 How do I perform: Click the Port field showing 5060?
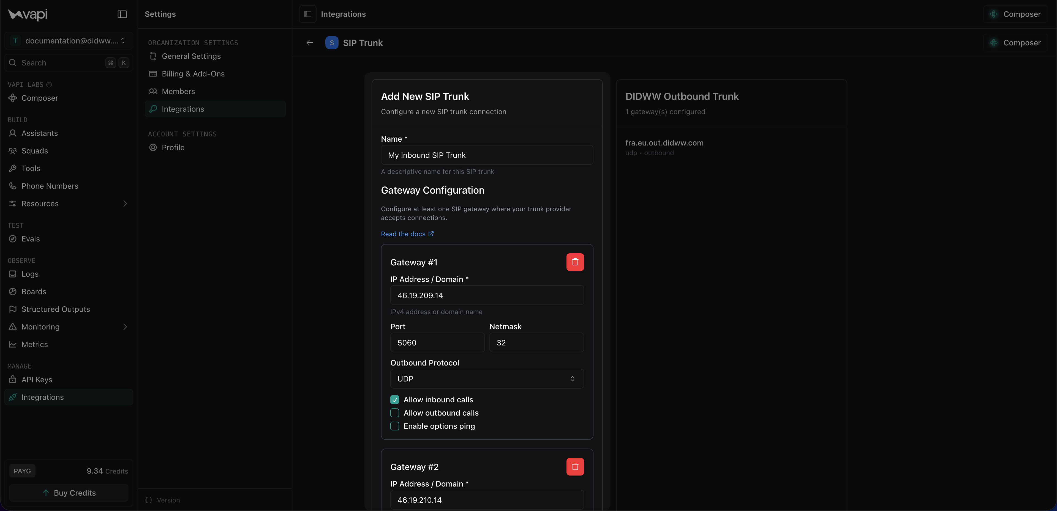click(x=437, y=342)
